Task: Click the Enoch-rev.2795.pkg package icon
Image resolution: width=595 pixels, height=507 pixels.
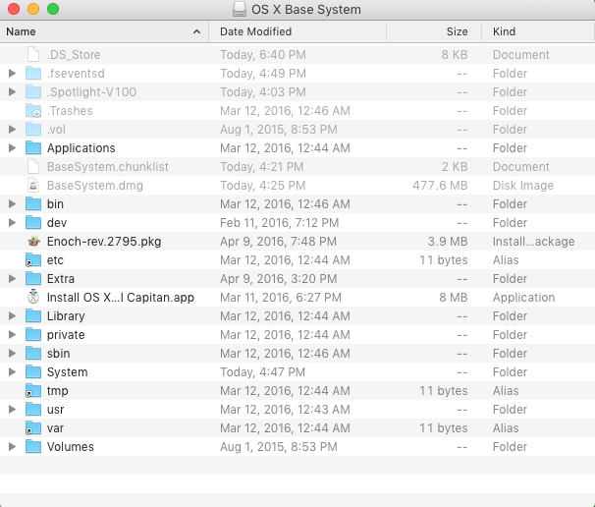Action: (33, 242)
